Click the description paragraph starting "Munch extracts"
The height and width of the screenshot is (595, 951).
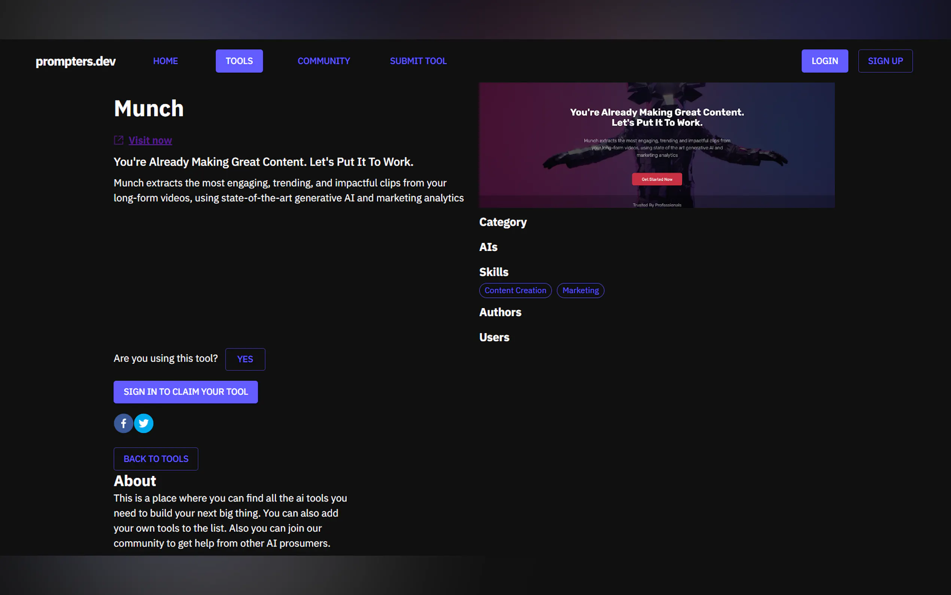pyautogui.click(x=289, y=190)
